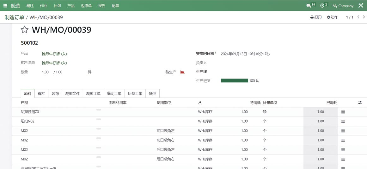Click the 制造 app title
Screen dimensions: 367x169
15,6
